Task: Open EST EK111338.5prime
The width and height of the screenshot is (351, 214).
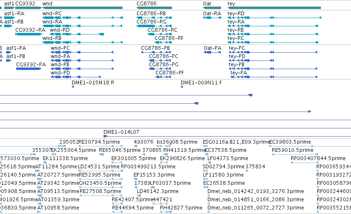Action: (65, 158)
